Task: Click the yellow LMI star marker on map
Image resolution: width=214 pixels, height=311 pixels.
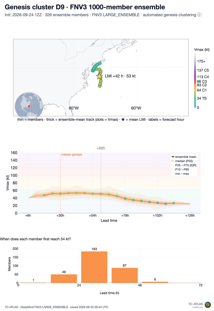Action: pos(99,76)
